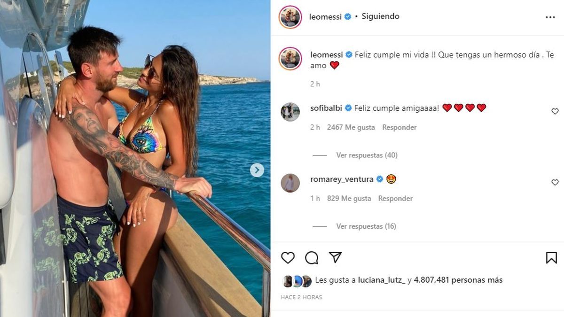This screenshot has width=564, height=317.
Task: Expand Ver respuestas (40)
Action: click(x=367, y=155)
